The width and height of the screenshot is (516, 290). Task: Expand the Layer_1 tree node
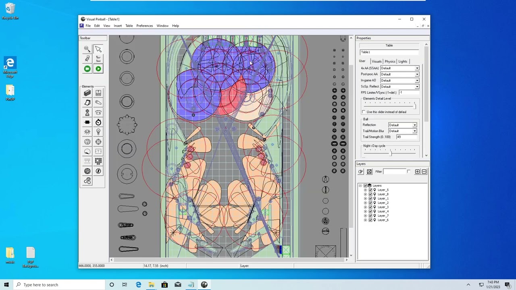click(x=365, y=199)
